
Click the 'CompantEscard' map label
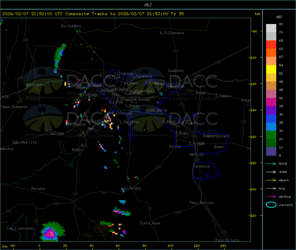216,136
